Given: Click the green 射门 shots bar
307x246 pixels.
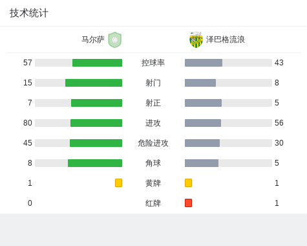Looking at the screenshot, I should (x=94, y=83).
